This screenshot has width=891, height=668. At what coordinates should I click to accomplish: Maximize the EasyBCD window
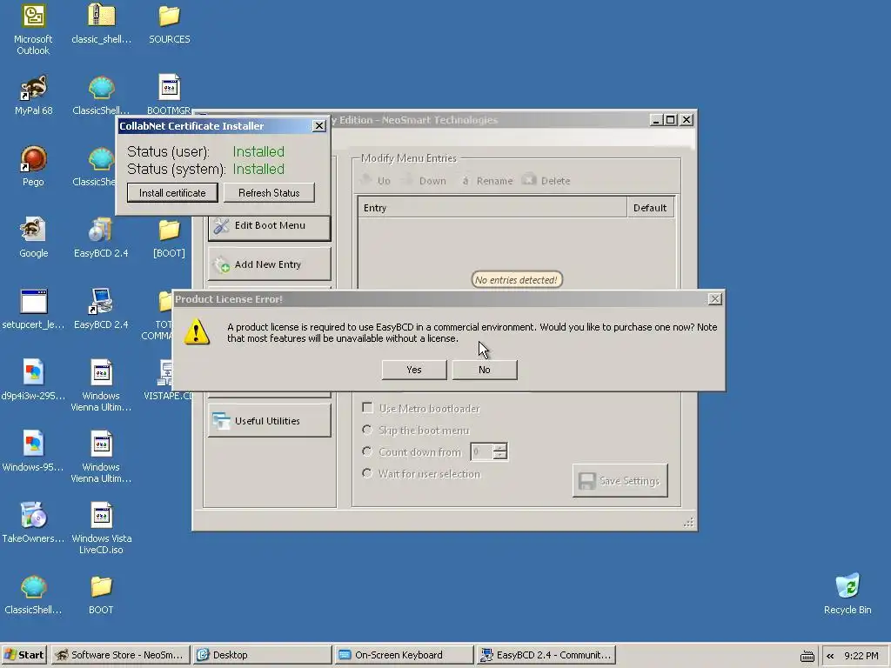coord(671,120)
